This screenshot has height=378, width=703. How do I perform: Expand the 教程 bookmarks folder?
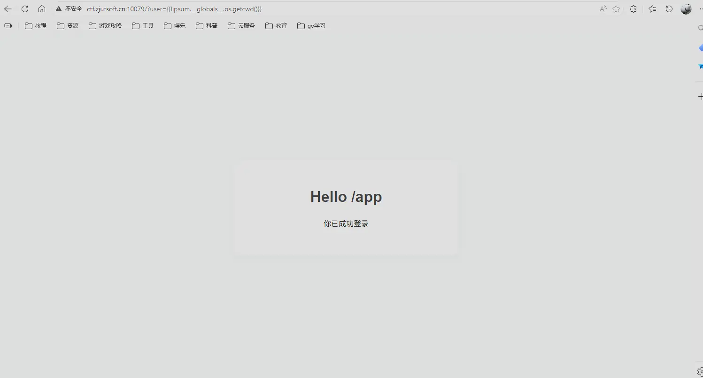[36, 25]
